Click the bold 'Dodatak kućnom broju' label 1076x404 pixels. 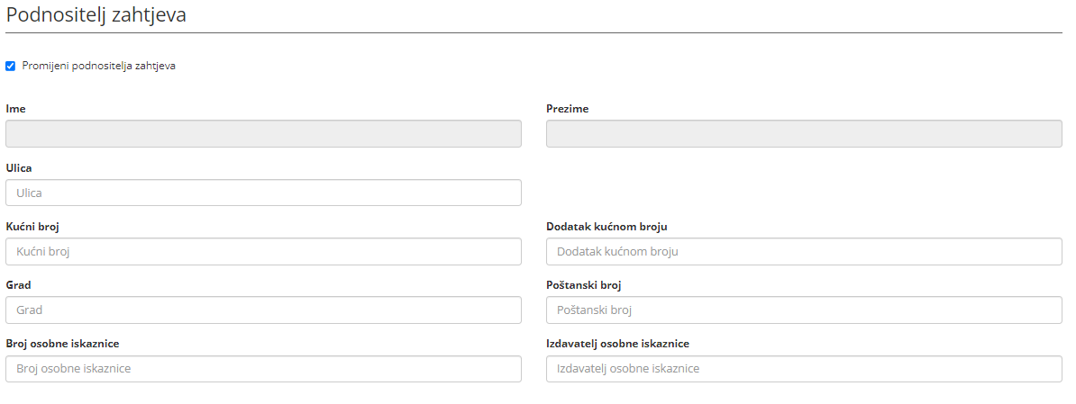coord(606,227)
